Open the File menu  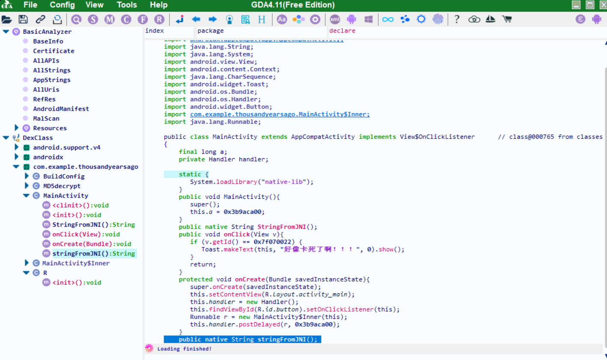pyautogui.click(x=30, y=5)
